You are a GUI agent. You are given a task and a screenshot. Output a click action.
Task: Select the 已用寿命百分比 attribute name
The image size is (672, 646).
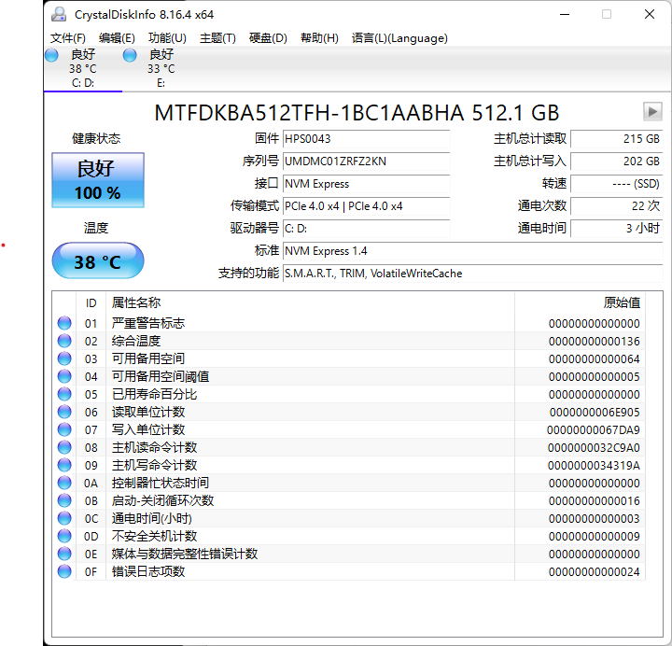(x=154, y=394)
